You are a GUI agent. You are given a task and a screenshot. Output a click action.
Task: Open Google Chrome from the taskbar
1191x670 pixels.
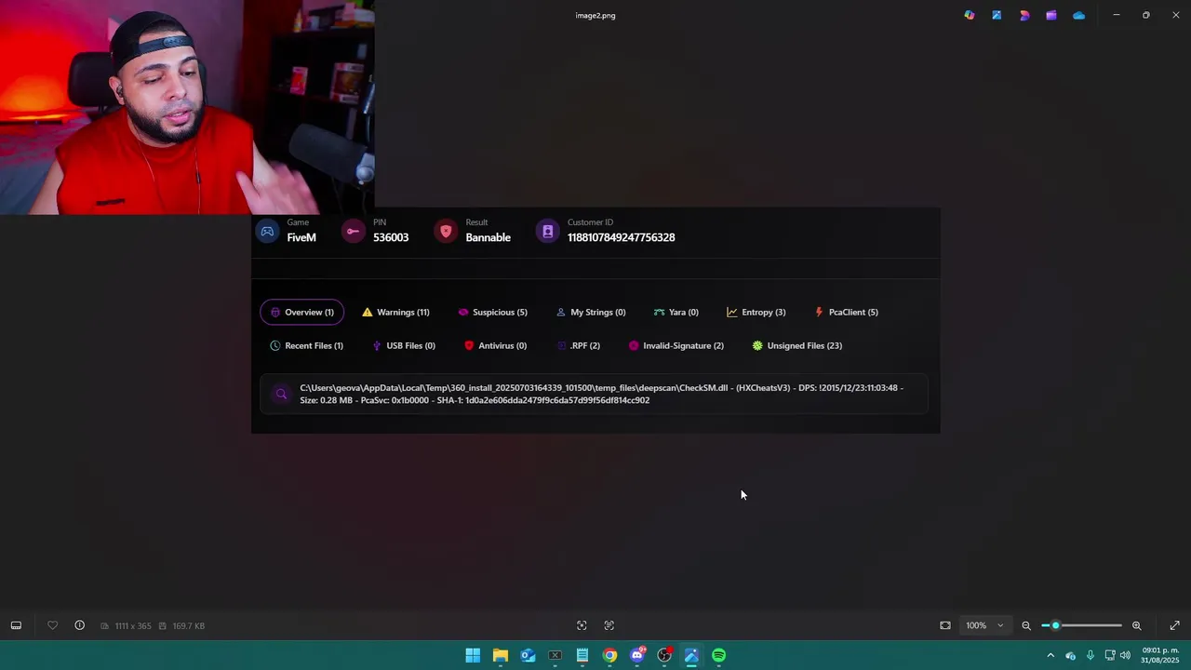click(x=609, y=655)
